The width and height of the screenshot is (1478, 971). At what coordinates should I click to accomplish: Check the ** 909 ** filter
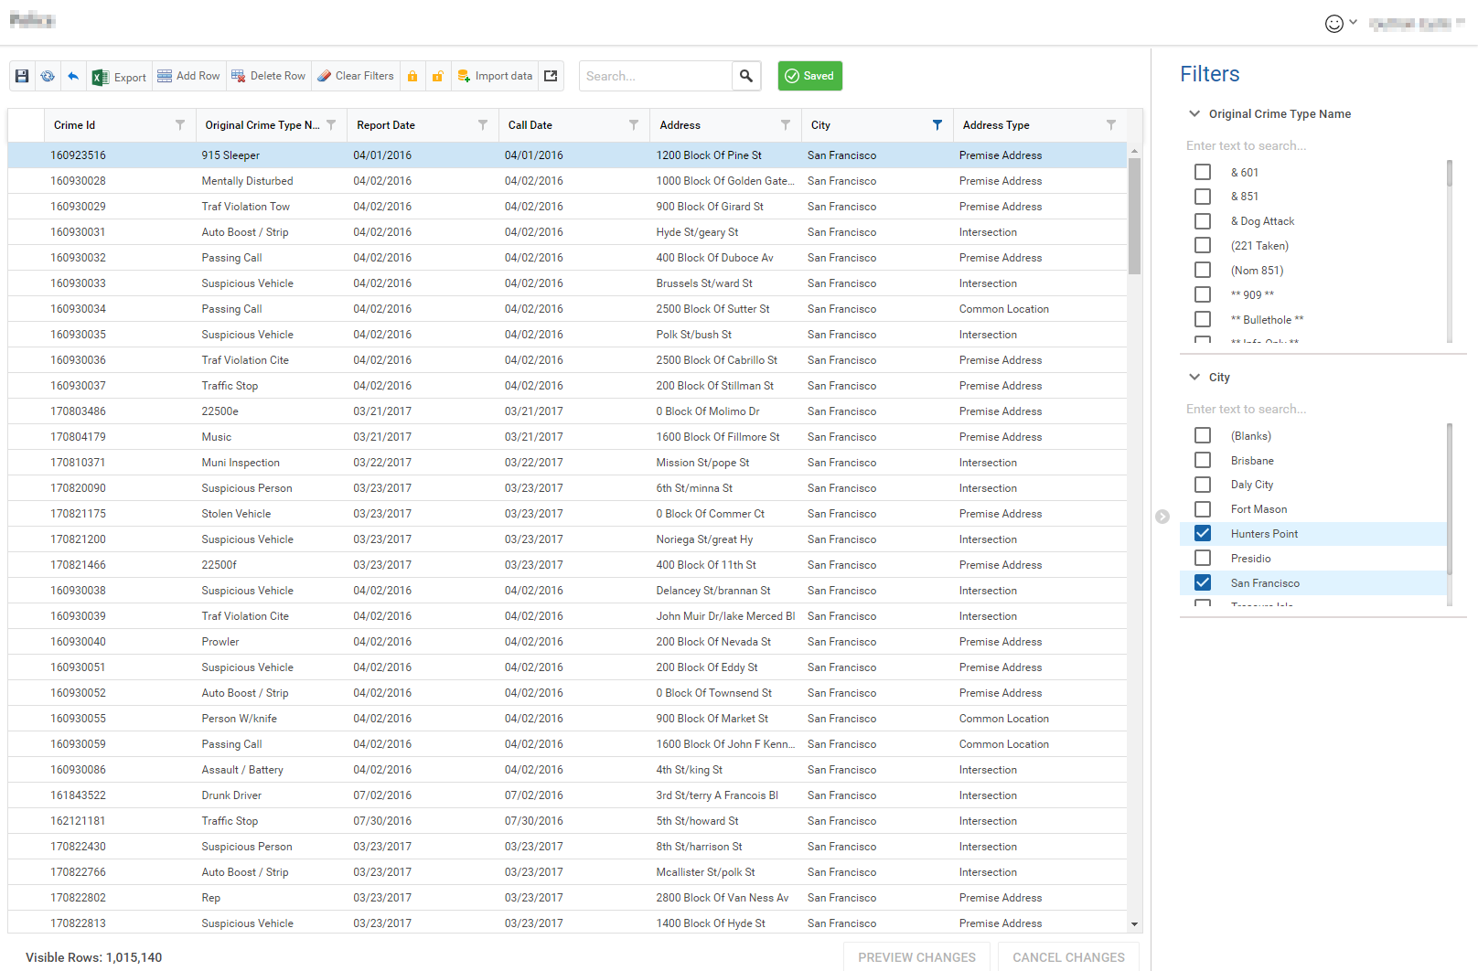[1203, 294]
